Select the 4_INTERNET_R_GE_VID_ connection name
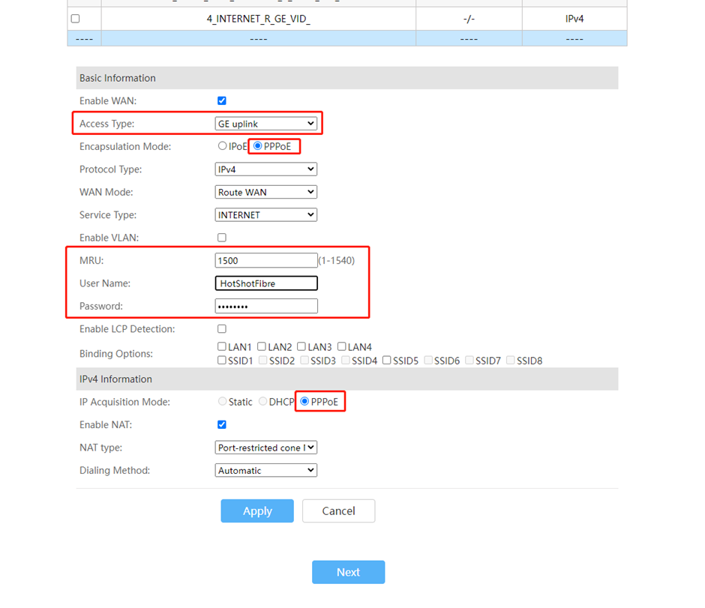This screenshot has height=608, width=705. (x=259, y=19)
